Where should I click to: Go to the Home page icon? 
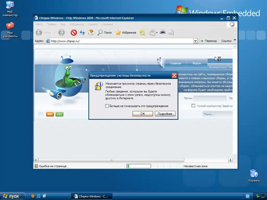(90, 33)
